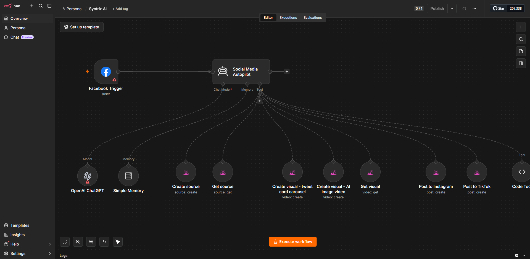Switch to the Executions tab
The height and width of the screenshot is (259, 530).
288,18
